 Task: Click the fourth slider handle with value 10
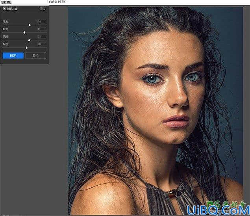27,48
